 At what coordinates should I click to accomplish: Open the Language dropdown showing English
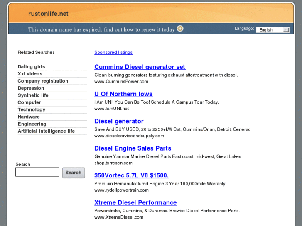click(x=273, y=30)
